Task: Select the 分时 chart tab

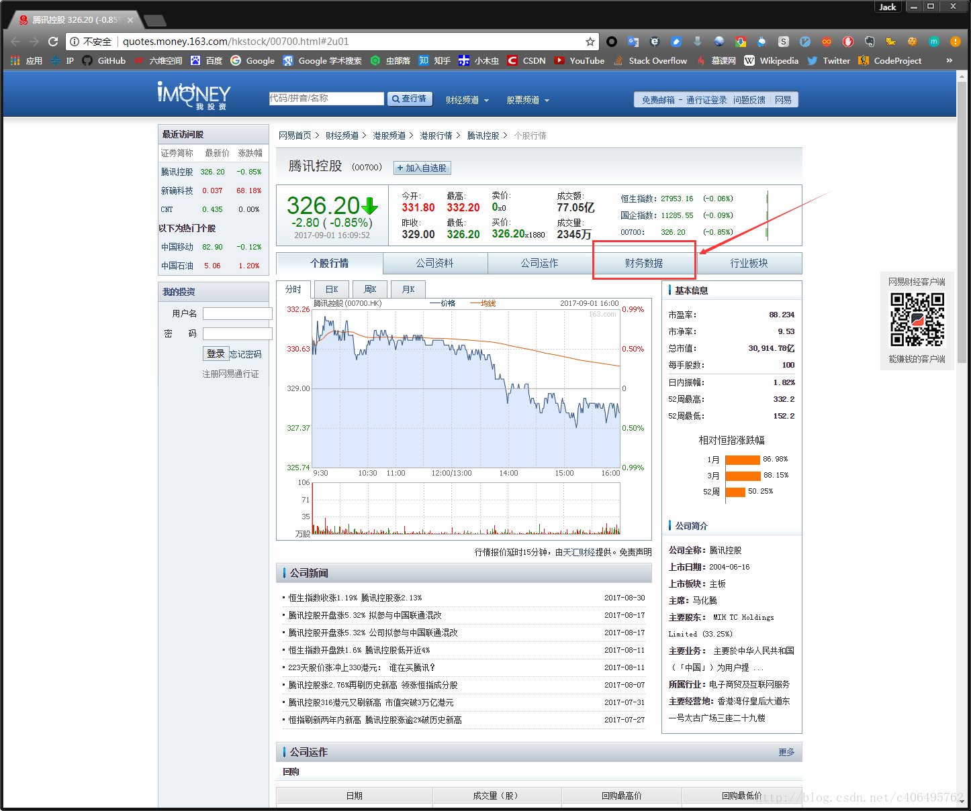Action: [293, 289]
